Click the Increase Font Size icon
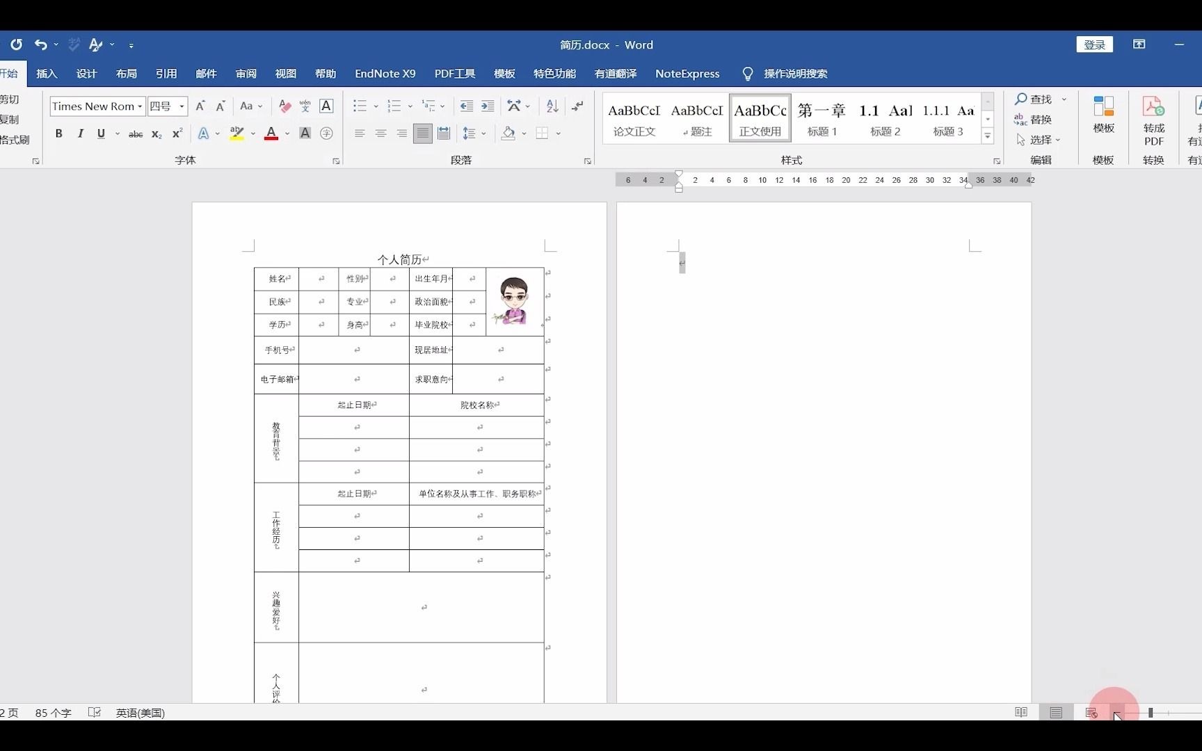The height and width of the screenshot is (751, 1202). (x=200, y=106)
